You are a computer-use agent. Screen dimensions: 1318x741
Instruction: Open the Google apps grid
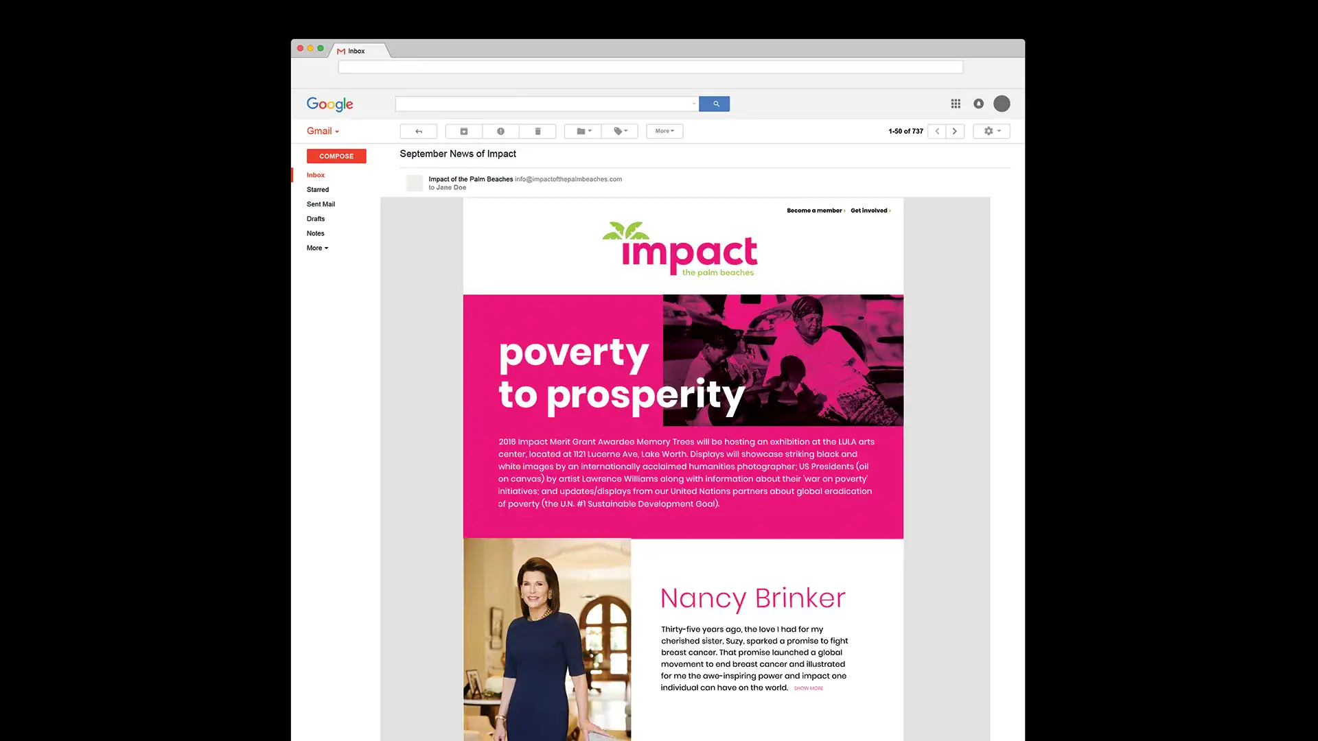pyautogui.click(x=956, y=104)
